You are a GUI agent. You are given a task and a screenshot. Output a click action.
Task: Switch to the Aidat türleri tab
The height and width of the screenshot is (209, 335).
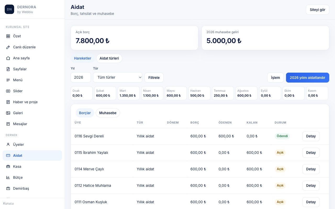pos(109,58)
